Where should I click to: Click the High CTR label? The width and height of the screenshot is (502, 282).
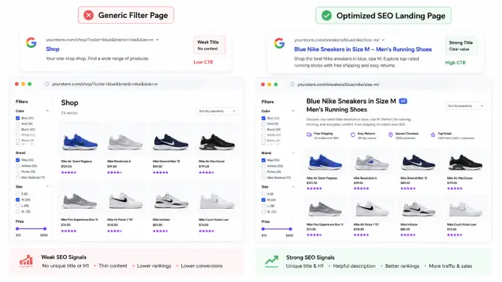point(456,63)
